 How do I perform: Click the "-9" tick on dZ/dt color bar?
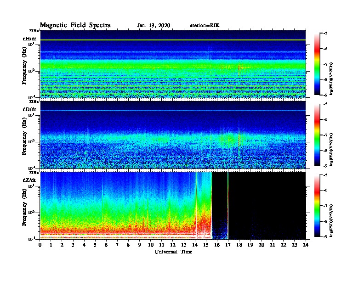(x=325, y=236)
